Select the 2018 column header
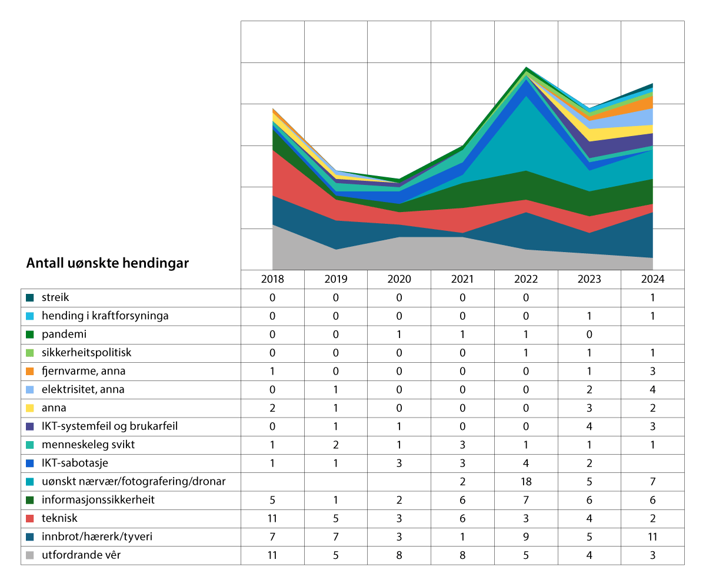 272,279
